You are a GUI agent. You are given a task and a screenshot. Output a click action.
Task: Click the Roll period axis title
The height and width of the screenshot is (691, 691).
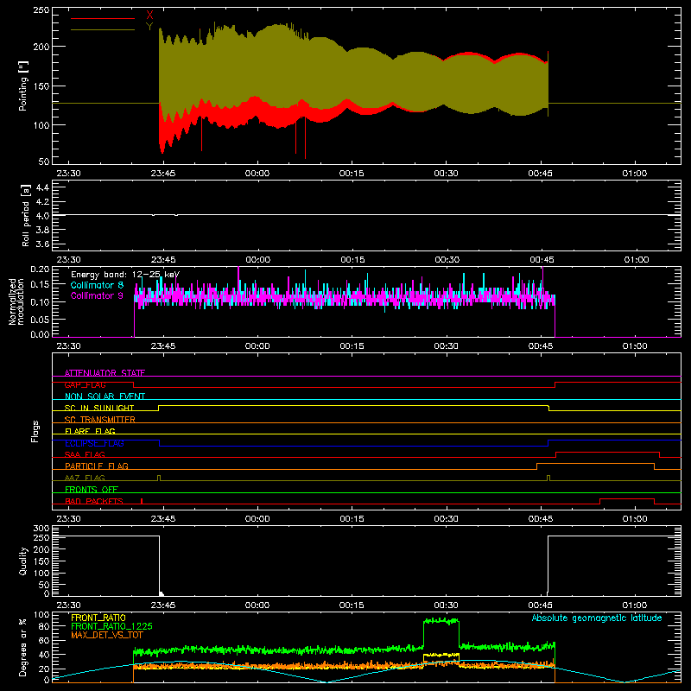click(x=25, y=215)
